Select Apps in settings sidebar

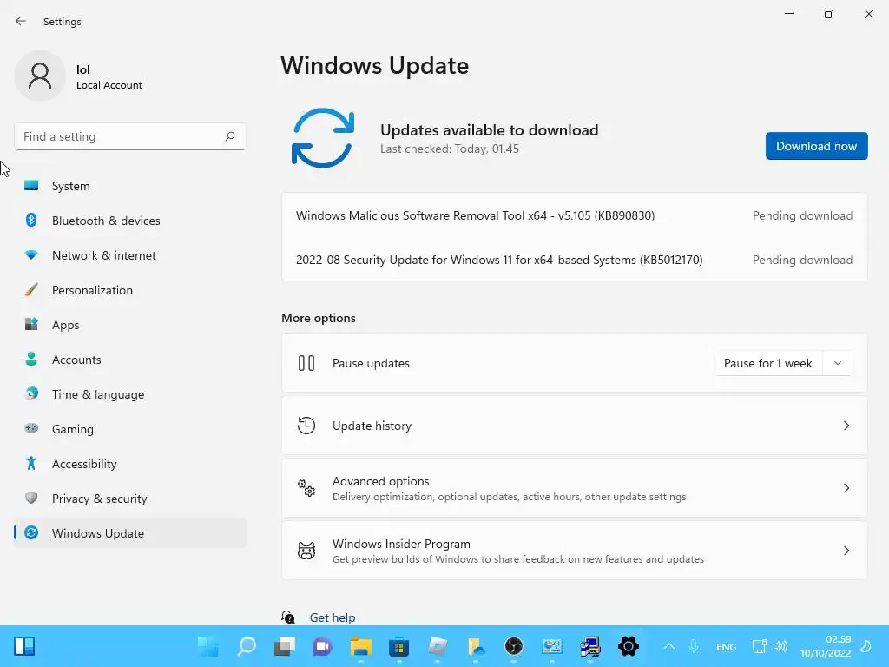coord(130,325)
